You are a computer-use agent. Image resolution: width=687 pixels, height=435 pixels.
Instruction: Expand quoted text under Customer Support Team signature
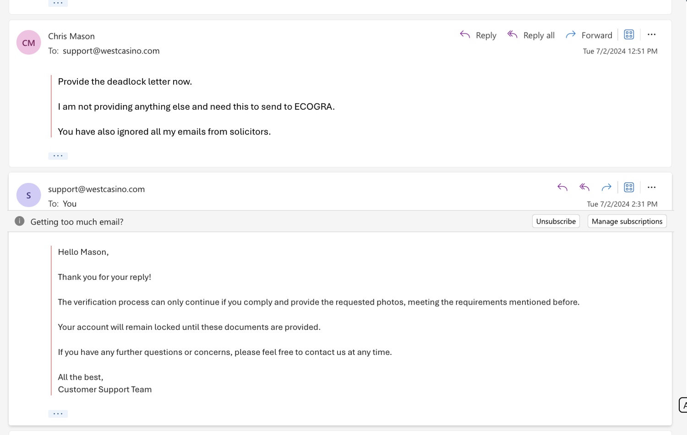pos(58,414)
